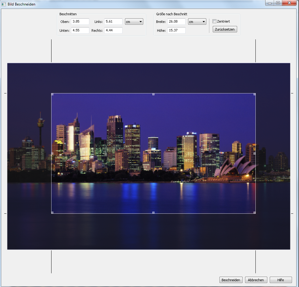Click the Rechts crop value field
This screenshot has width=299, height=287.
point(113,30)
